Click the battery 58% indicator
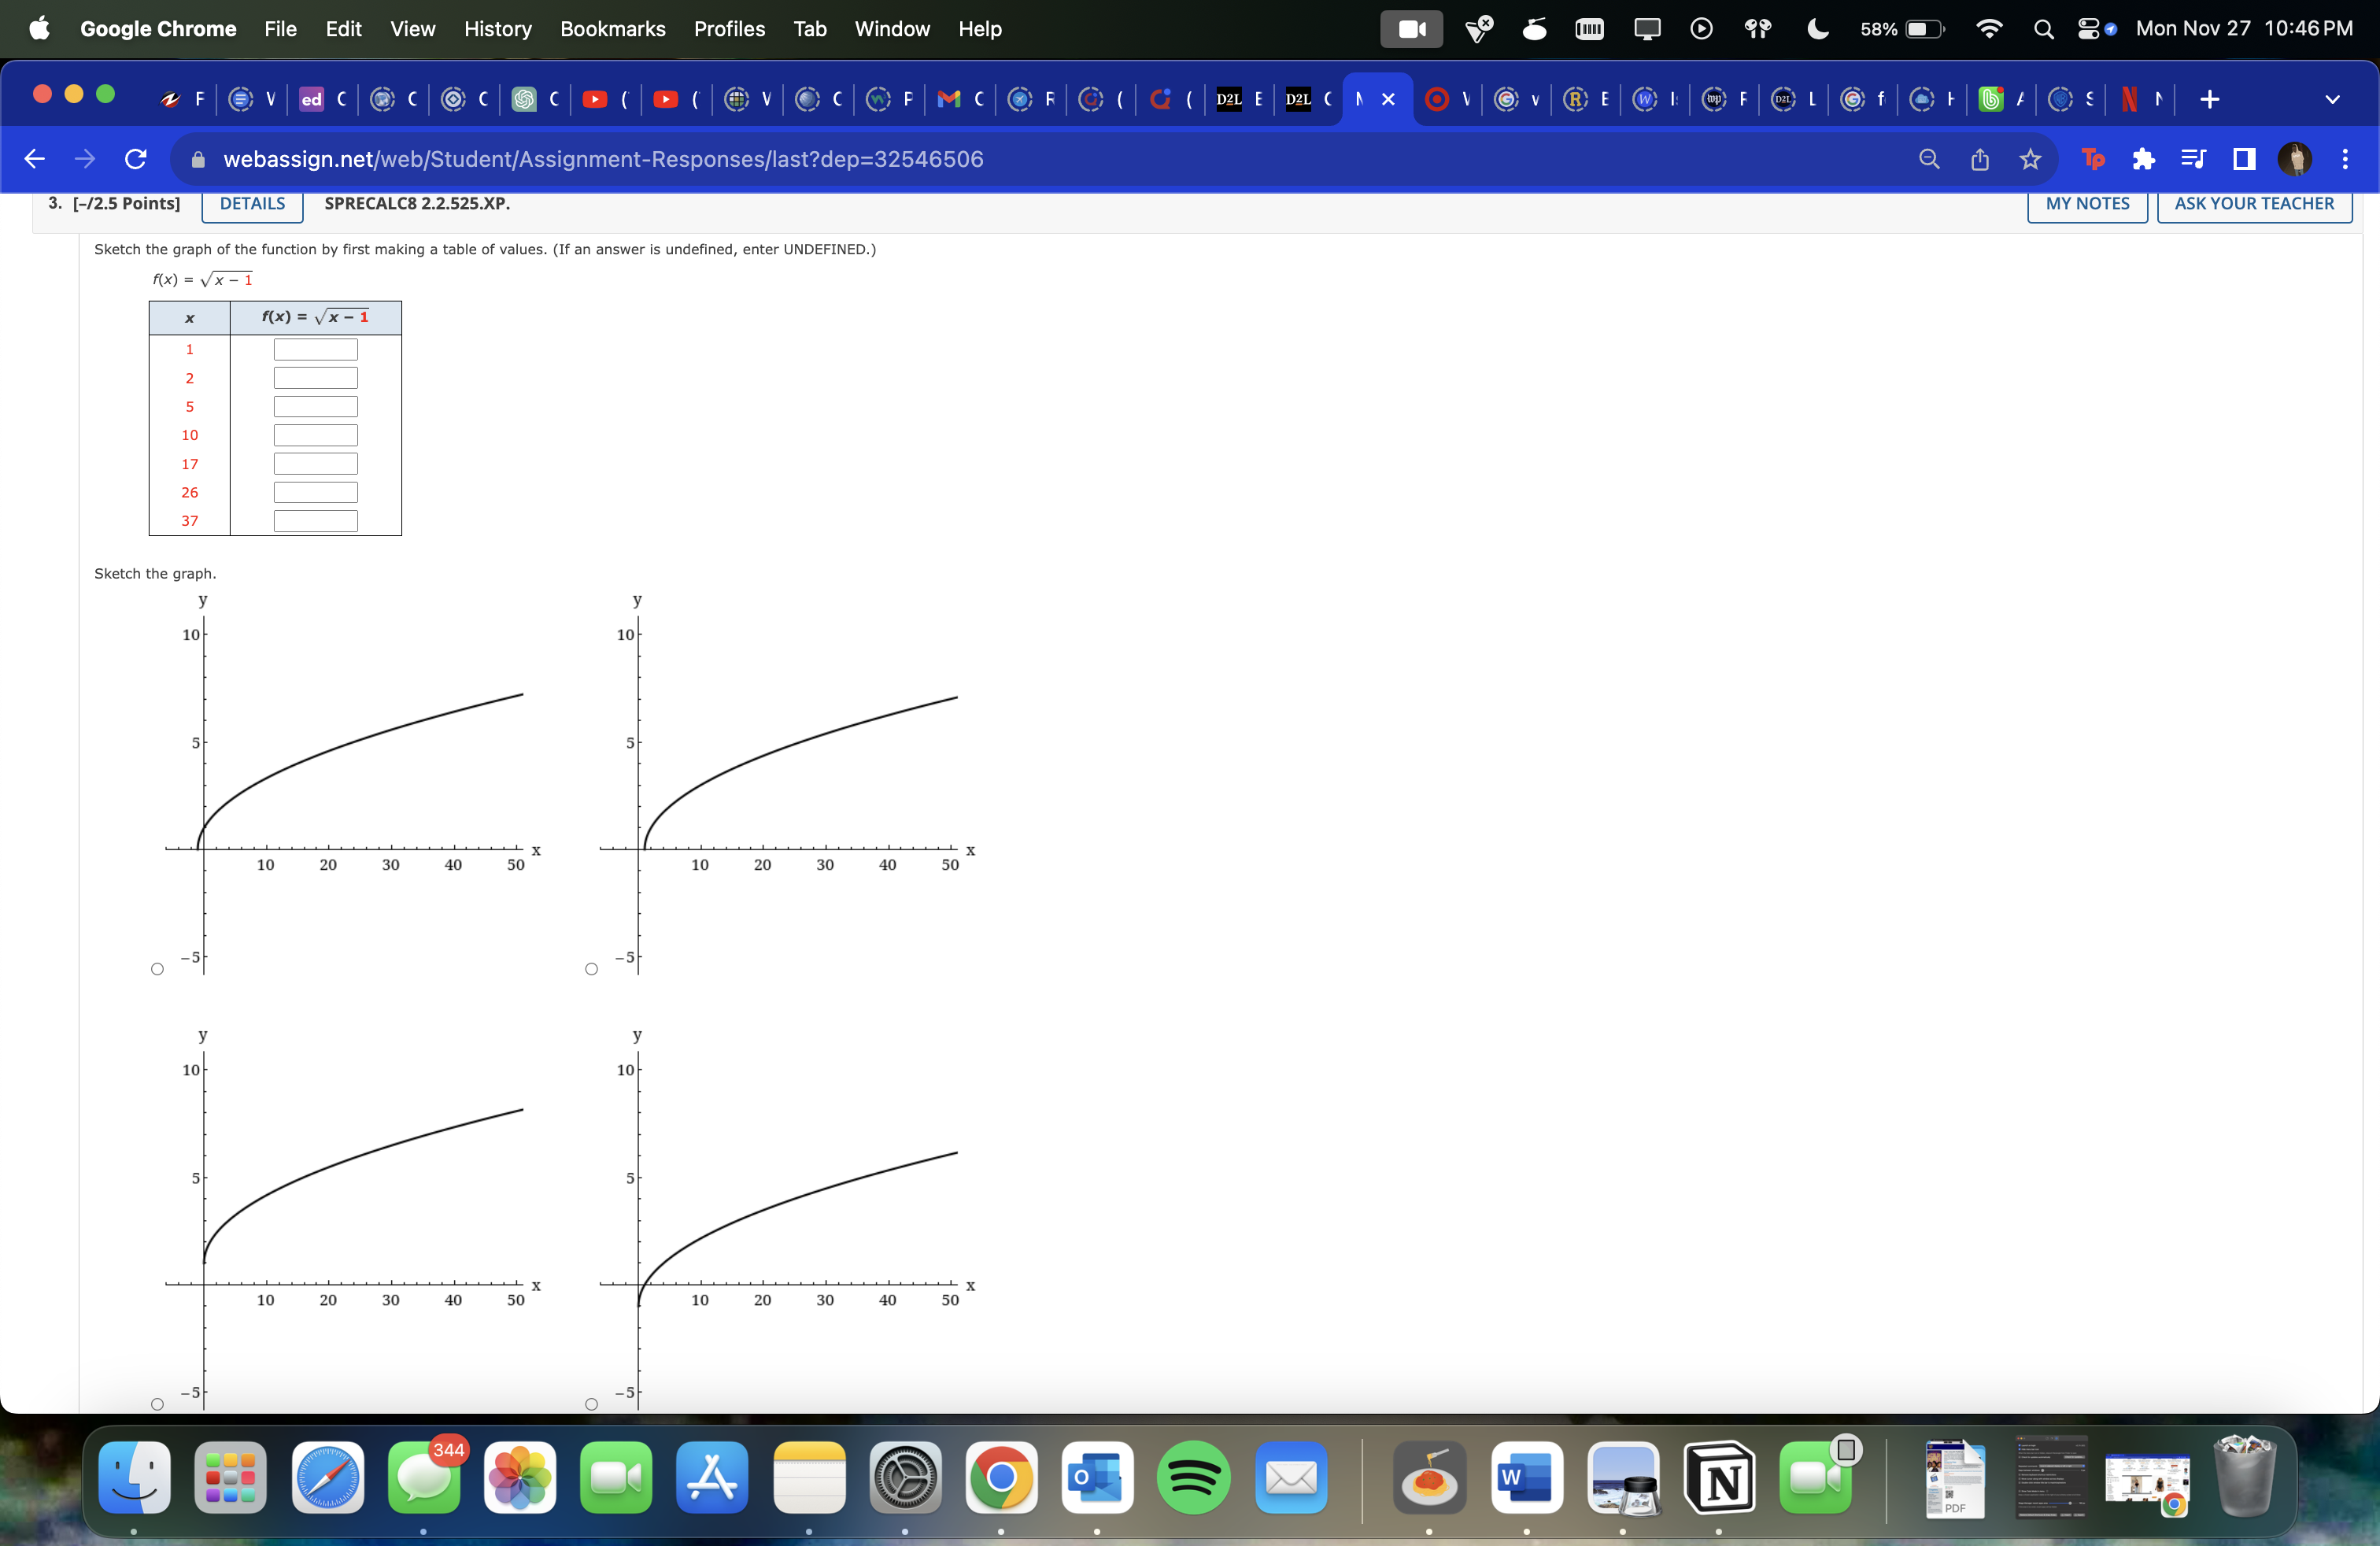The width and height of the screenshot is (2380, 1546). (1902, 29)
